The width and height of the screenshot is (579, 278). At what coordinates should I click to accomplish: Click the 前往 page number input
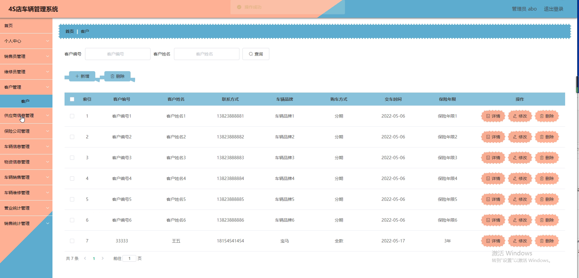129,258
